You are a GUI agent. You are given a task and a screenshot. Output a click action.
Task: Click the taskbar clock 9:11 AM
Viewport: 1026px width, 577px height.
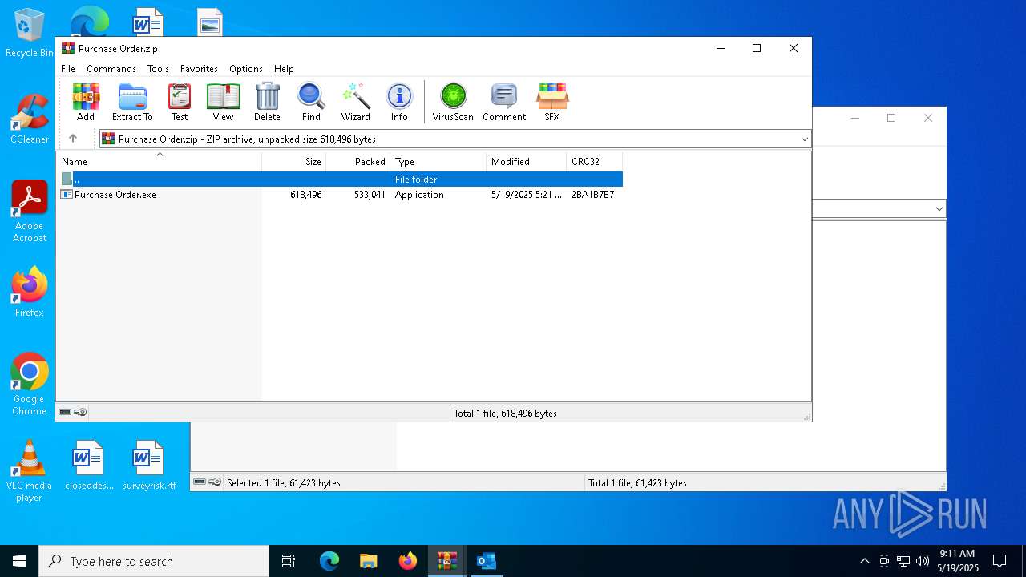[x=957, y=554]
